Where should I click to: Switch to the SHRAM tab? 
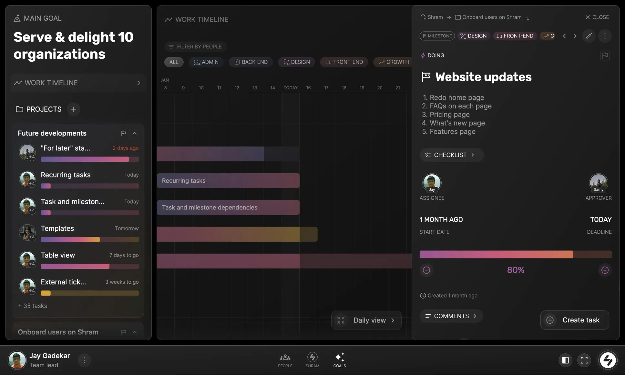click(312, 360)
